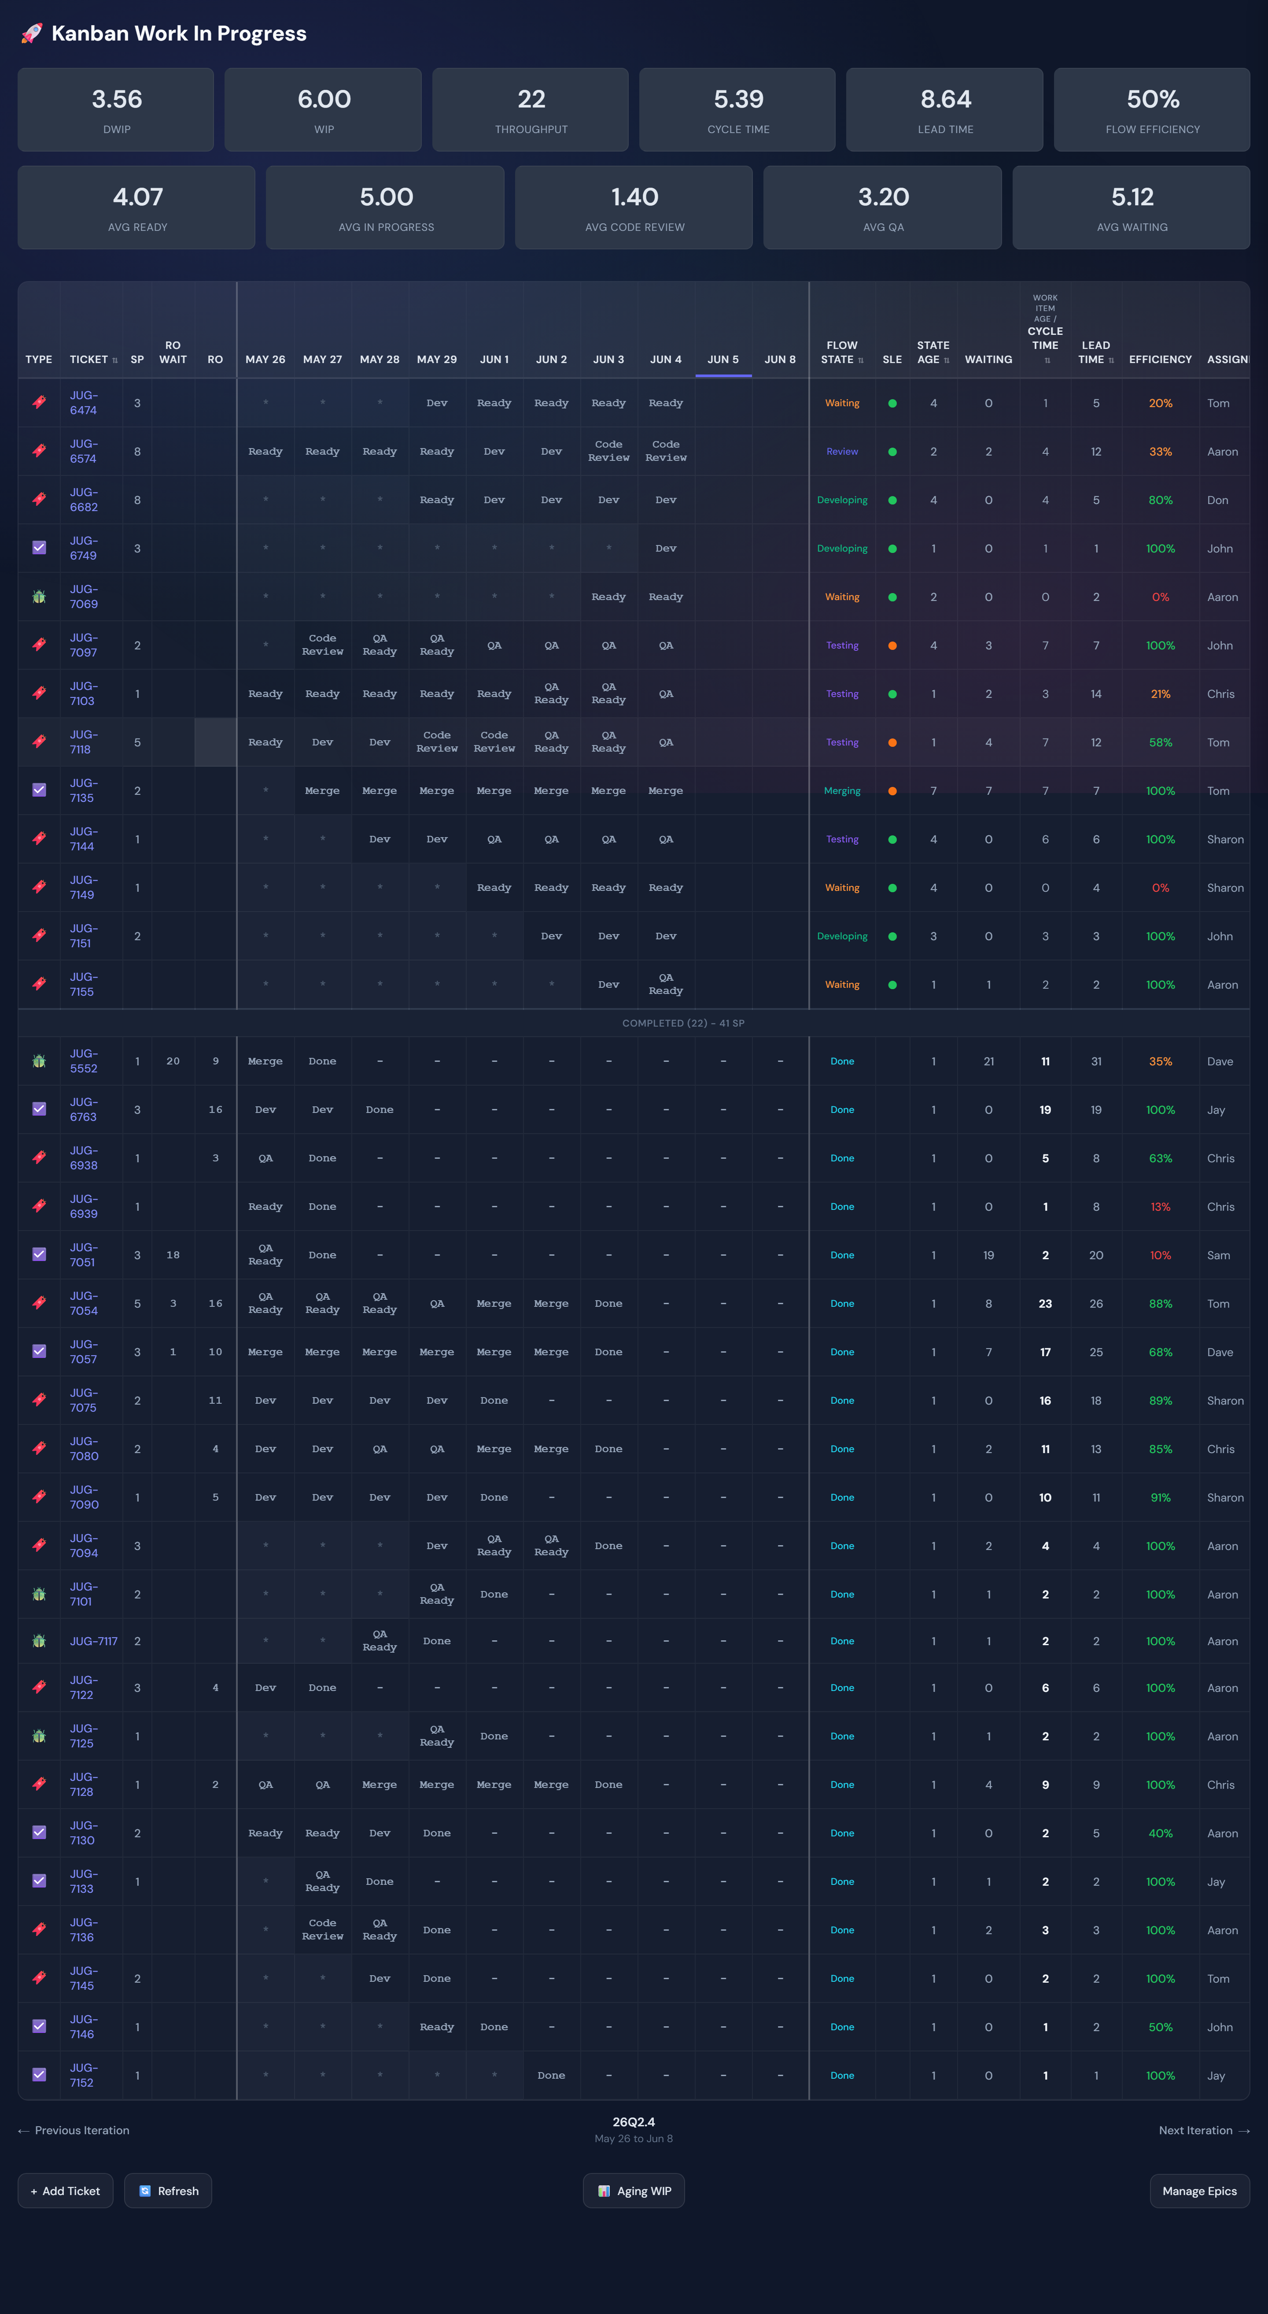Open ticket link JUG-7144

pos(85,839)
